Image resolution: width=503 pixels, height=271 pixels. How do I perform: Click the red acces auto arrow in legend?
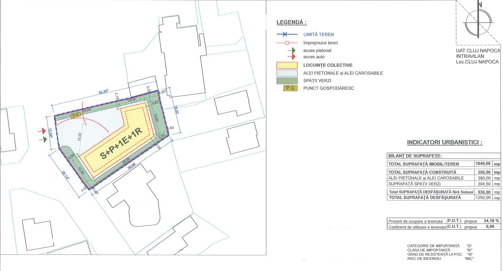[291, 57]
